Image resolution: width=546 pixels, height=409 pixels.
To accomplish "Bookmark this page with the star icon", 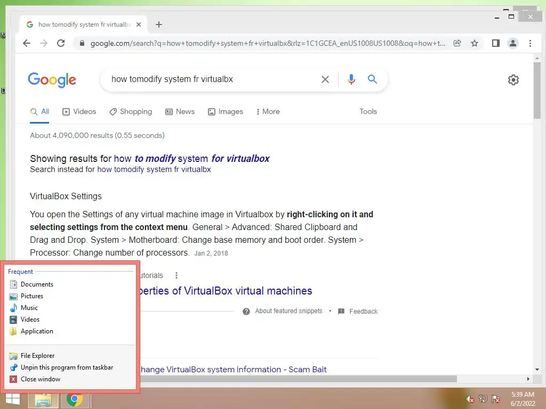I will pos(474,43).
